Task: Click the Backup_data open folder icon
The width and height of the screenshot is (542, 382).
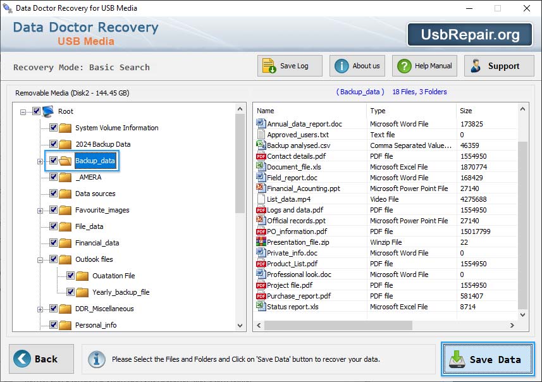Action: [65, 161]
